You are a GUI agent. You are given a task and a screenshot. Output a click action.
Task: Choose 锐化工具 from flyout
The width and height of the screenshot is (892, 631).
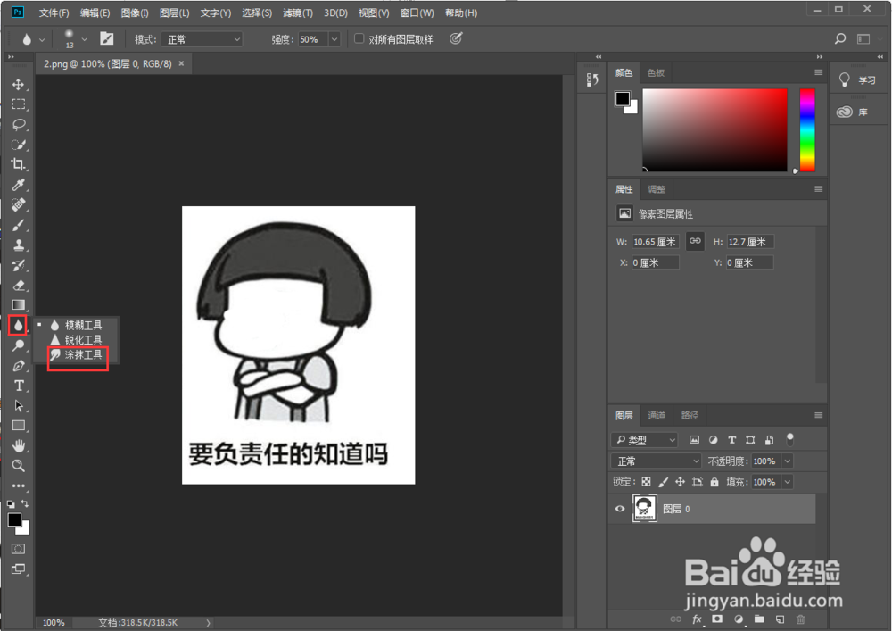click(78, 340)
